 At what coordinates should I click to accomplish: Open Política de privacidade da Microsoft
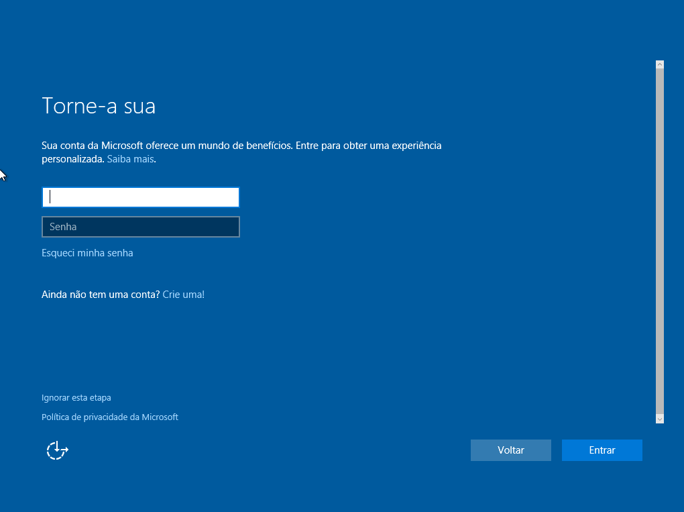[x=109, y=417]
